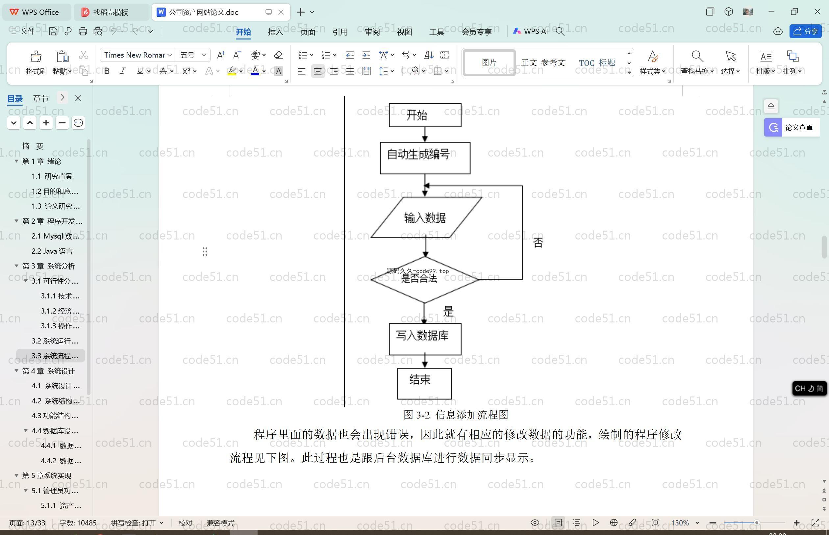Open the line spacing dropdown
The width and height of the screenshot is (829, 535).
click(392, 71)
